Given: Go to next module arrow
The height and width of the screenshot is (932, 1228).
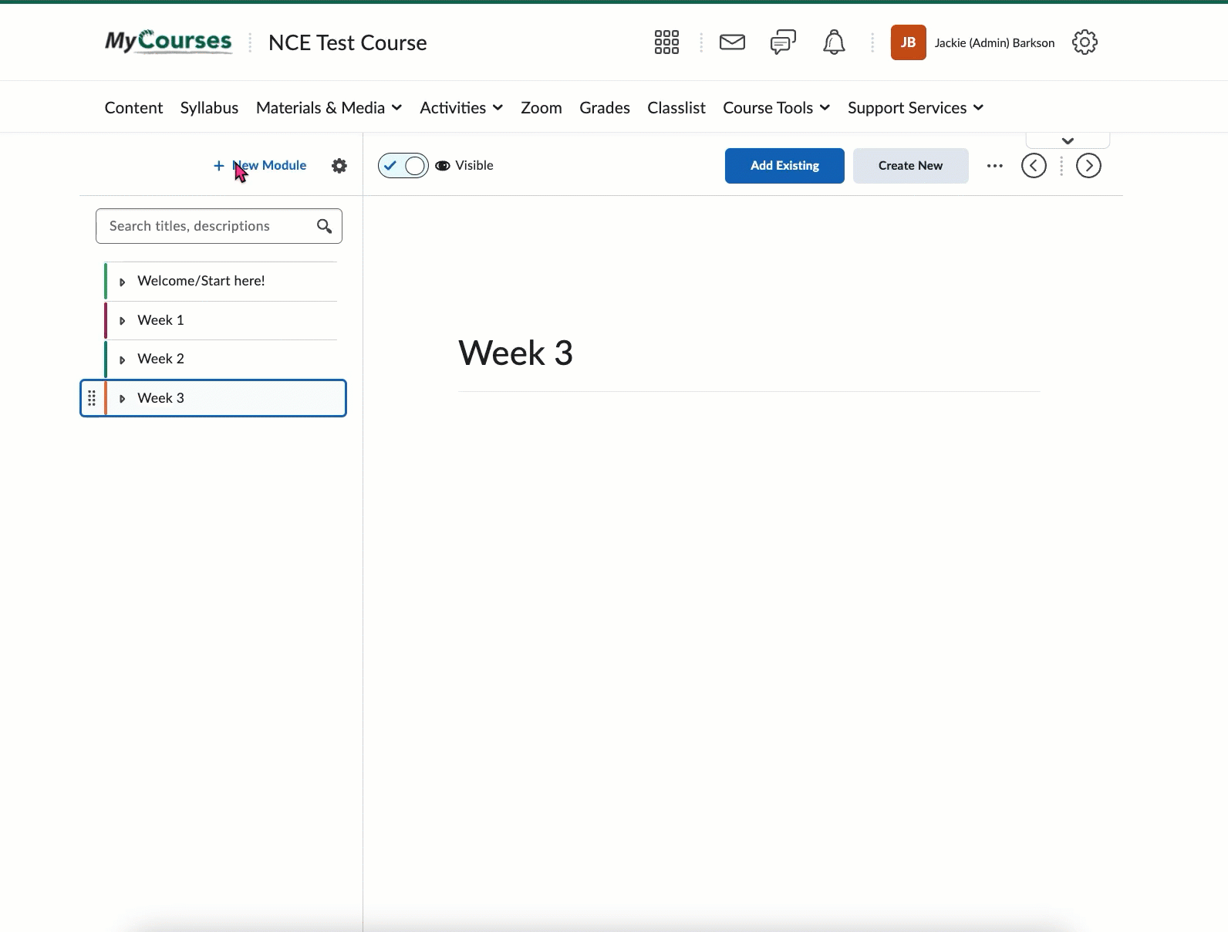Looking at the screenshot, I should (x=1088, y=166).
